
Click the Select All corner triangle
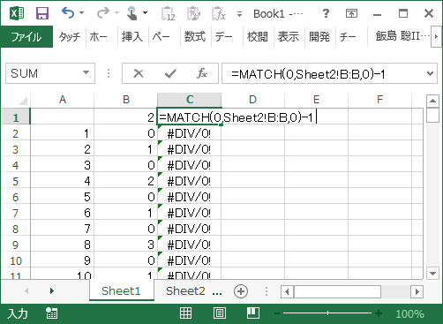23,101
